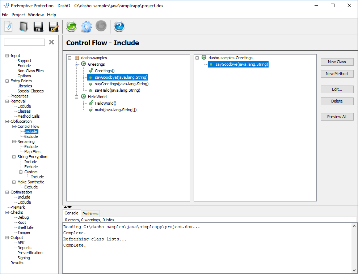Click the Preview All button

[x=337, y=117]
